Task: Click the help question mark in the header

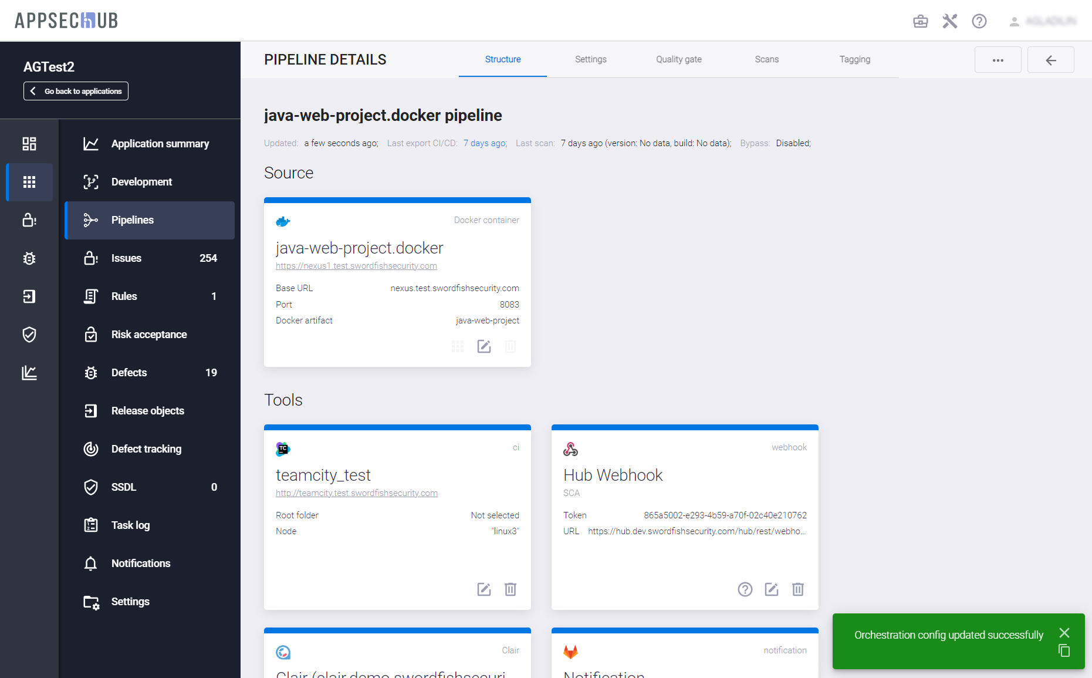Action: tap(979, 21)
